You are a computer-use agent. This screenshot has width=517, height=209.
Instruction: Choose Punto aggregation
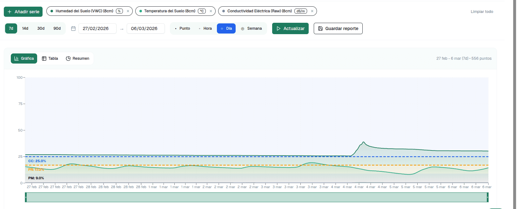(183, 28)
